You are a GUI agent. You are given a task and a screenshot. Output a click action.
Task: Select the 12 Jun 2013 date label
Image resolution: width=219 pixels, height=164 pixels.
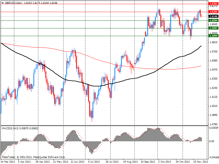[77, 162]
